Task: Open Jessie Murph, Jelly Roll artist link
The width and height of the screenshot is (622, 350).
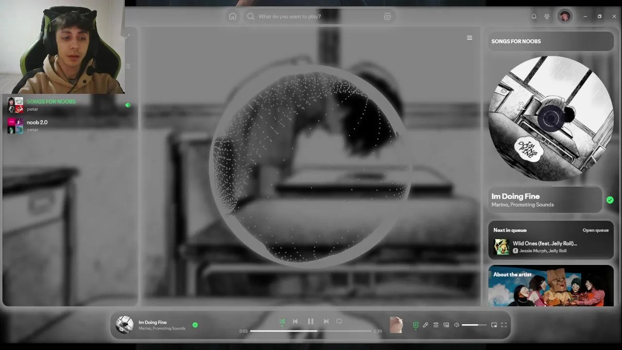Action: 543,251
